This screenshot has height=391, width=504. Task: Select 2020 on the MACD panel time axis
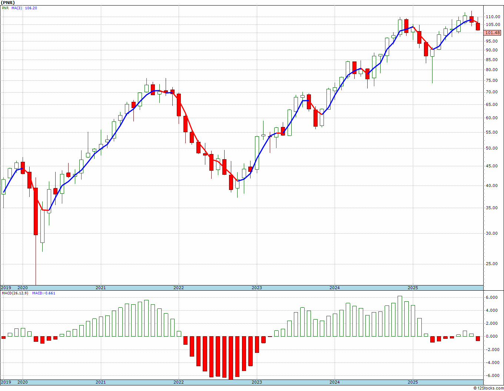[x=23, y=382]
